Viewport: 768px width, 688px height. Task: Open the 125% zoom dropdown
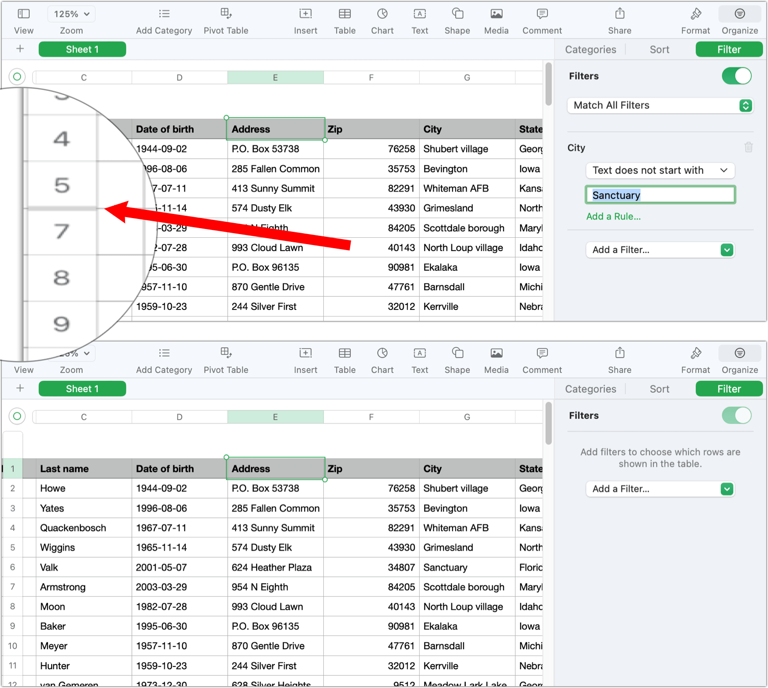click(x=71, y=14)
